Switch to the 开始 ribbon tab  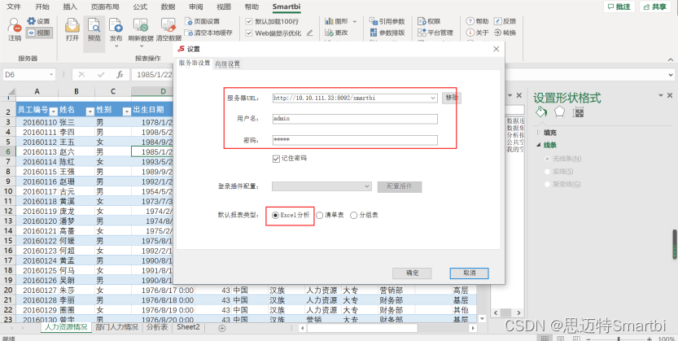[42, 7]
